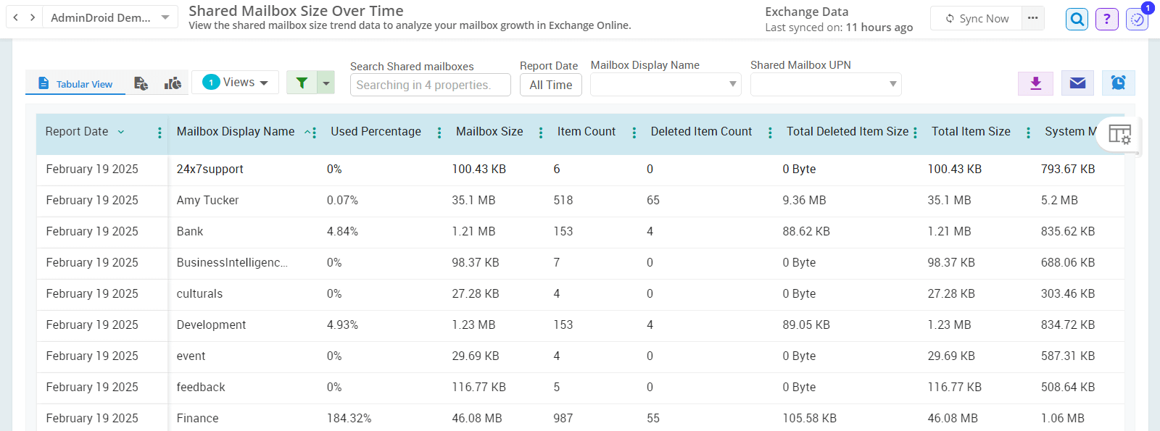
Task: Click the green filter funnel icon
Action: pyautogui.click(x=302, y=83)
